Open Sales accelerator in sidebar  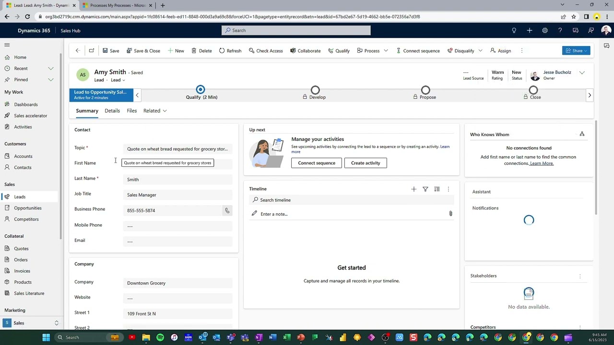(31, 115)
